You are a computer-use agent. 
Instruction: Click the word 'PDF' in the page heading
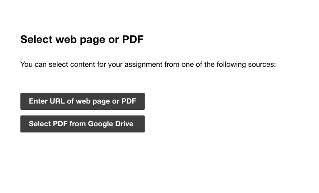point(133,39)
